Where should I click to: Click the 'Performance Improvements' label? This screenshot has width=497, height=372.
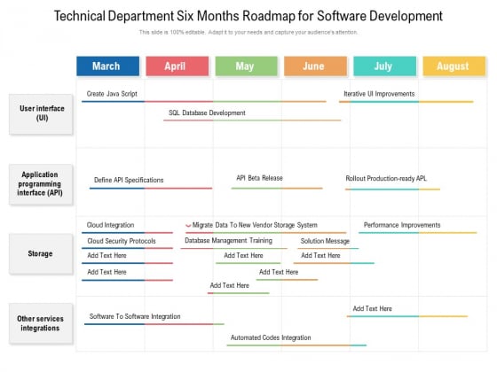coord(402,225)
